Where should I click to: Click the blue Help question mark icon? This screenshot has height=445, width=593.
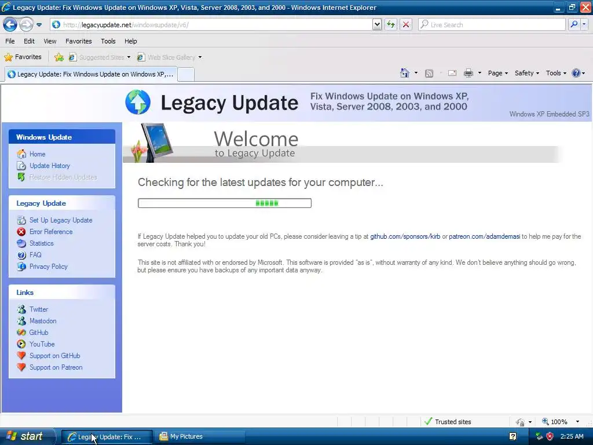tap(576, 73)
